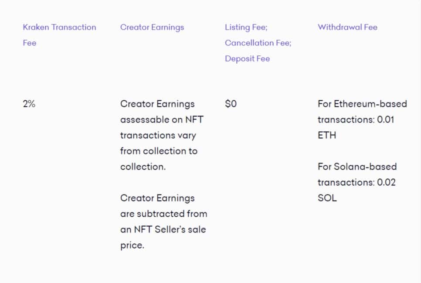Select the 'Cancellation Fee;' header text
Image resolution: width=421 pixels, height=283 pixels.
tap(258, 43)
